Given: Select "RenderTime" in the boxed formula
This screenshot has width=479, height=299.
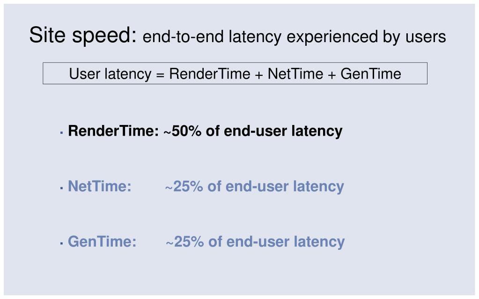Looking at the screenshot, I should pyautogui.click(x=210, y=73).
